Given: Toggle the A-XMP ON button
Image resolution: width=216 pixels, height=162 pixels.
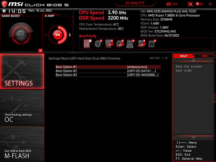Looking at the screenshot, I should click(x=58, y=35).
